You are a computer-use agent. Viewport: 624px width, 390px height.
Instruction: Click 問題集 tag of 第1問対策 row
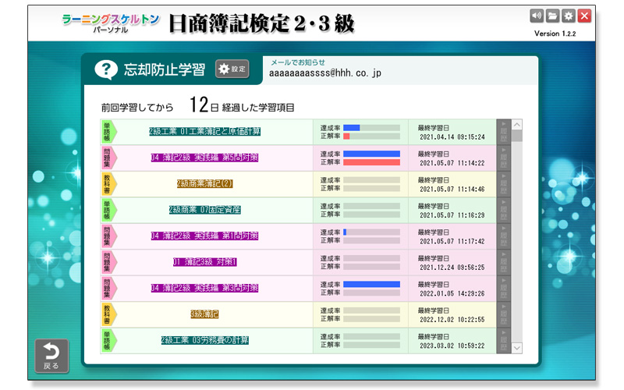point(108,236)
